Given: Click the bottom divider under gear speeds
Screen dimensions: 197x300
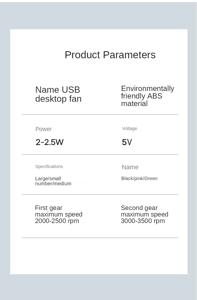Looking at the screenshot, I should [x=100, y=238].
